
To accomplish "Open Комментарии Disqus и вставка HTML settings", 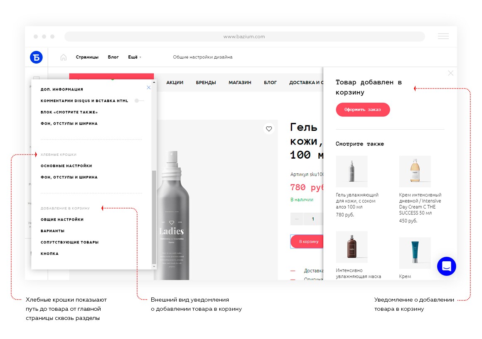I will coord(84,101).
